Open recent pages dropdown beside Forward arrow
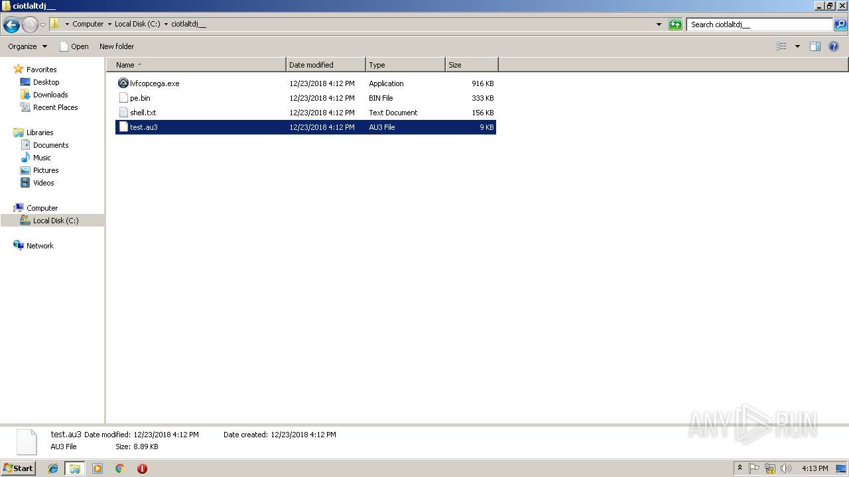Screen dimensions: 849x477 [x=43, y=25]
